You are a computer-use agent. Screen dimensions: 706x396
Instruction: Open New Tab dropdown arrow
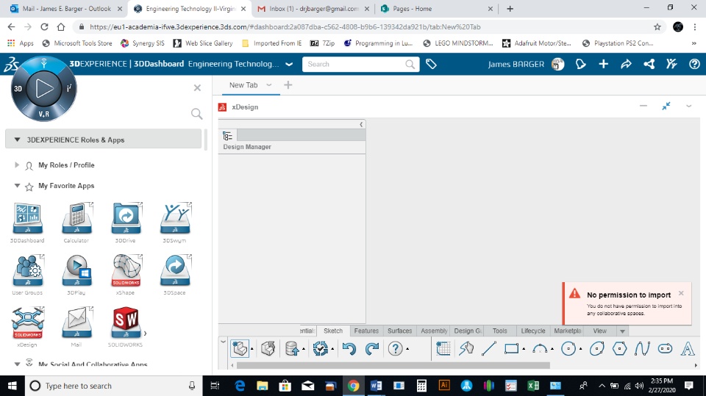pos(269,85)
